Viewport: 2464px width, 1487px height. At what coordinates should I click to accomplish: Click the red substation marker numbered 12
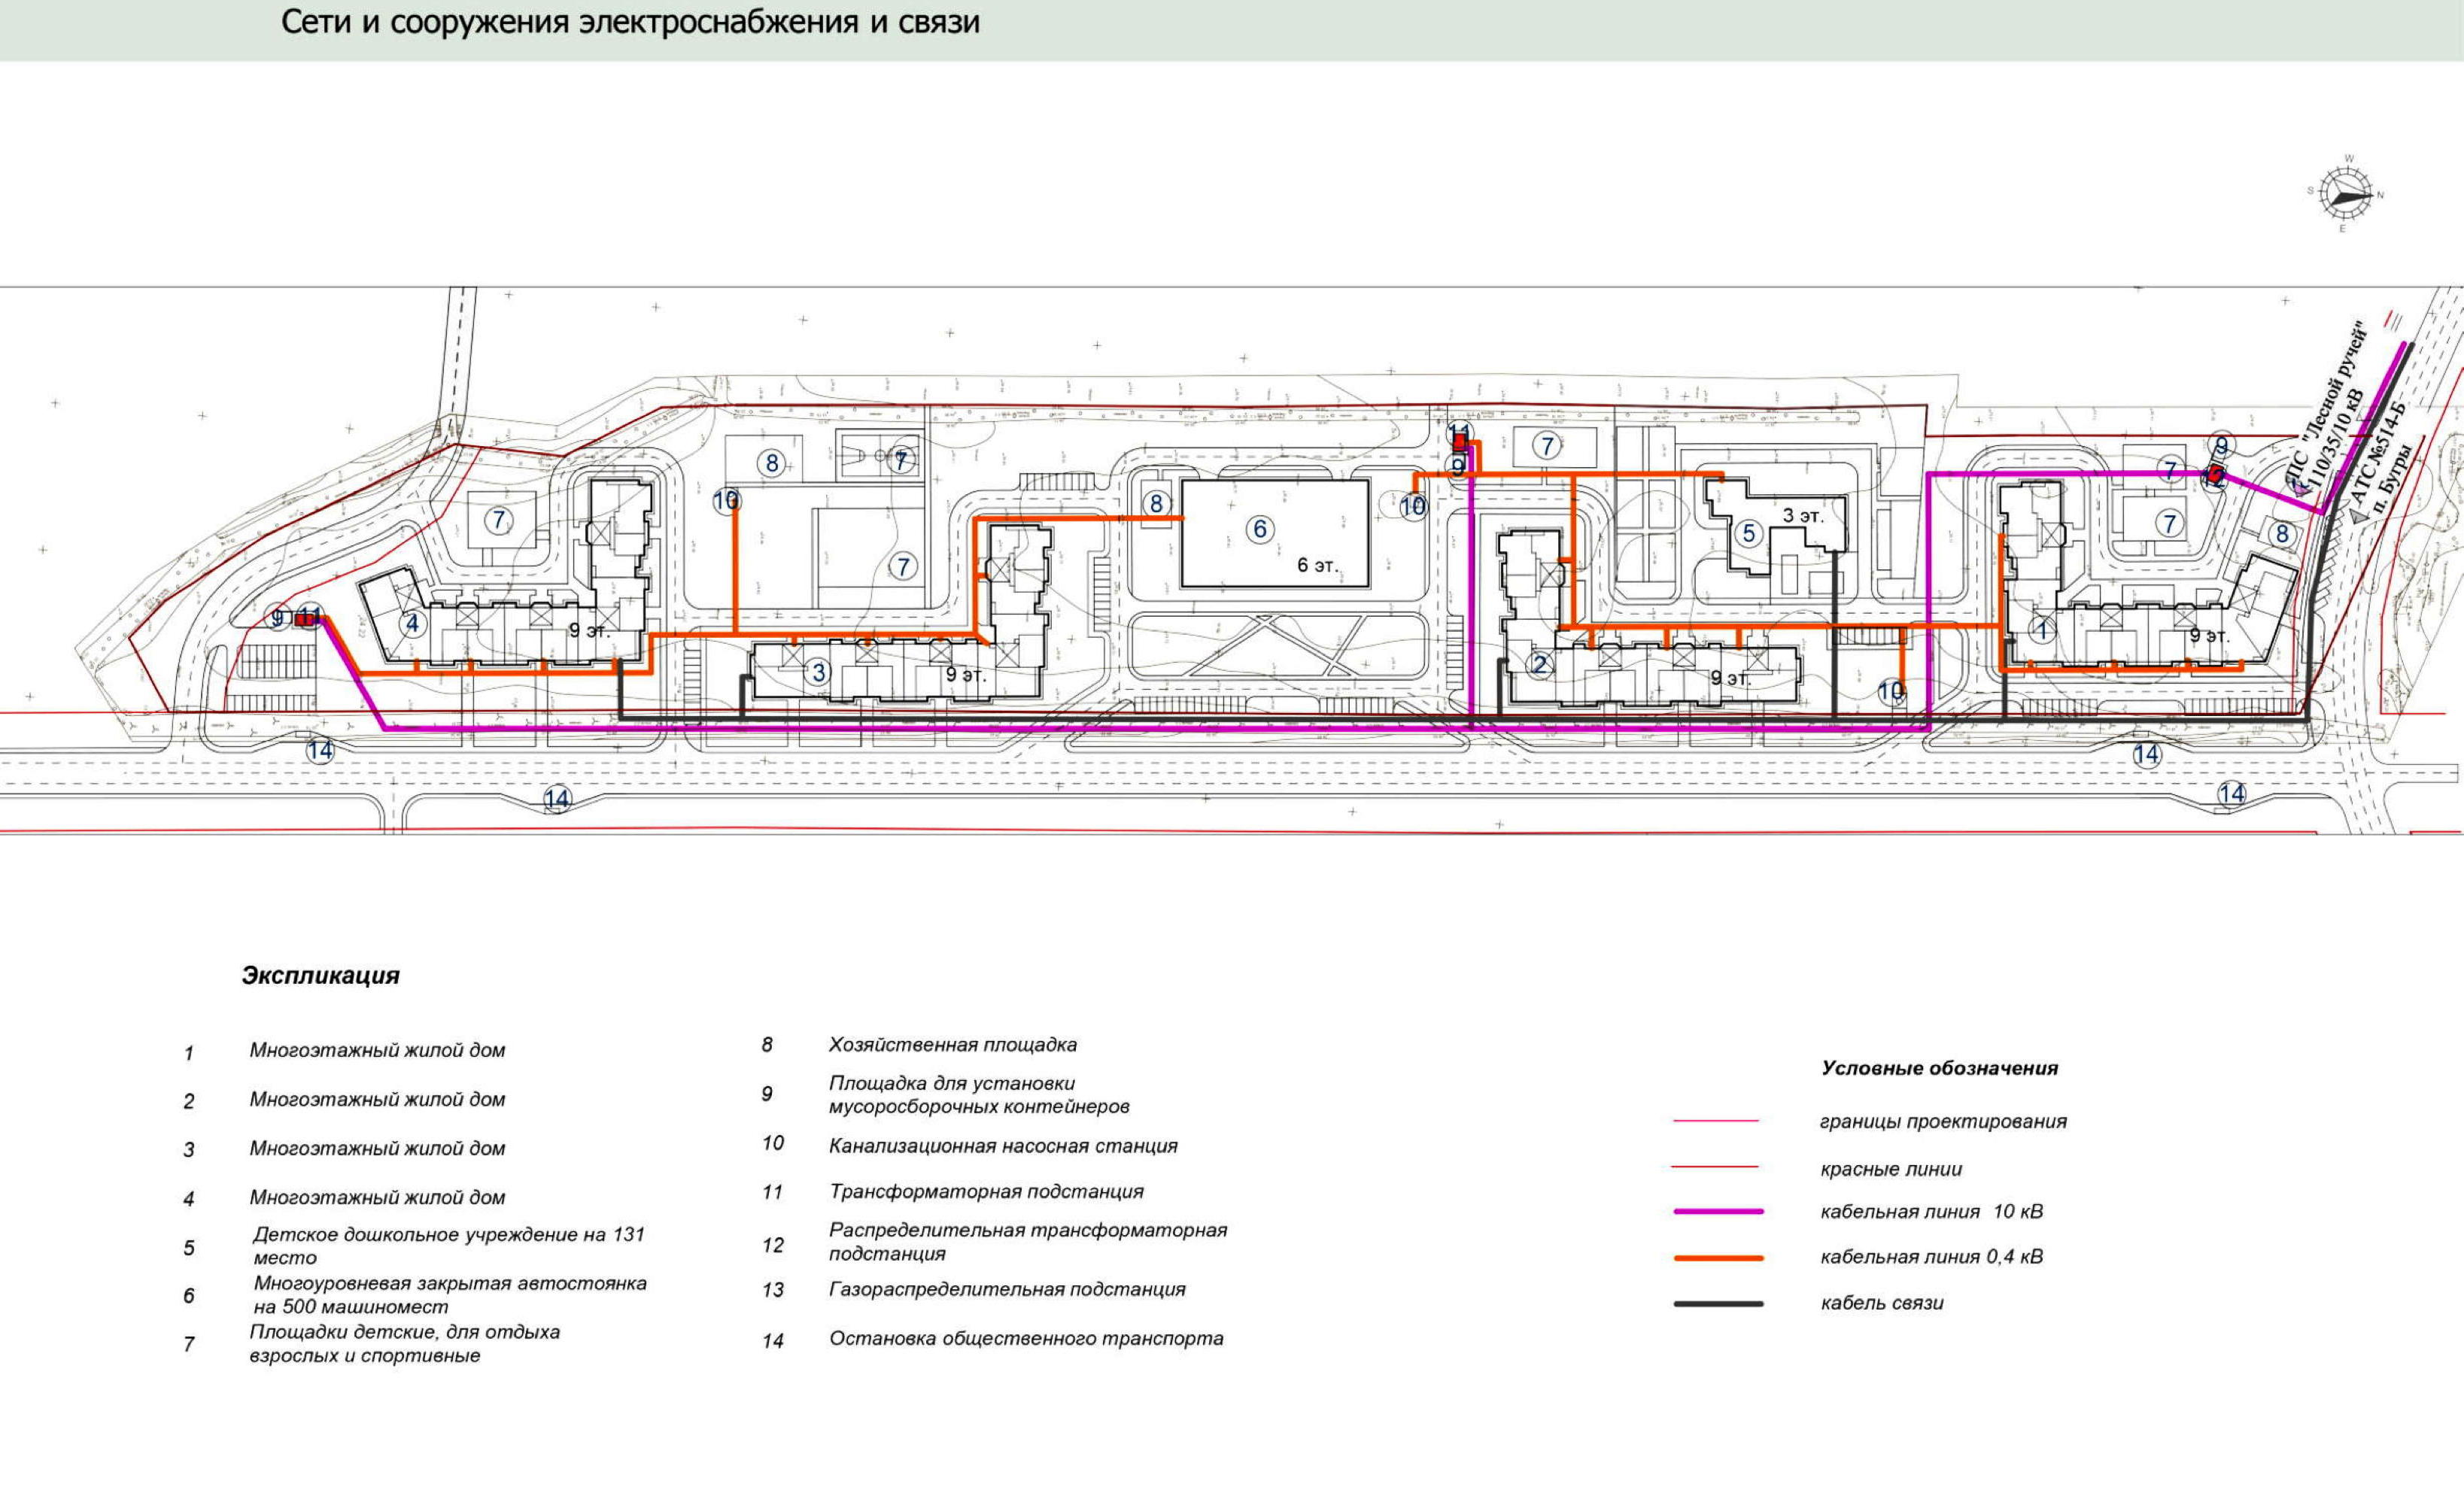click(x=2214, y=476)
